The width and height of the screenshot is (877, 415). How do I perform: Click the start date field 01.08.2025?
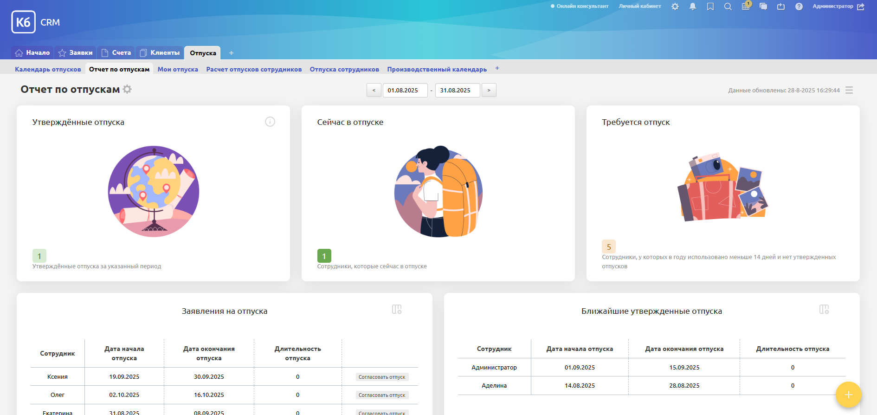pos(405,90)
